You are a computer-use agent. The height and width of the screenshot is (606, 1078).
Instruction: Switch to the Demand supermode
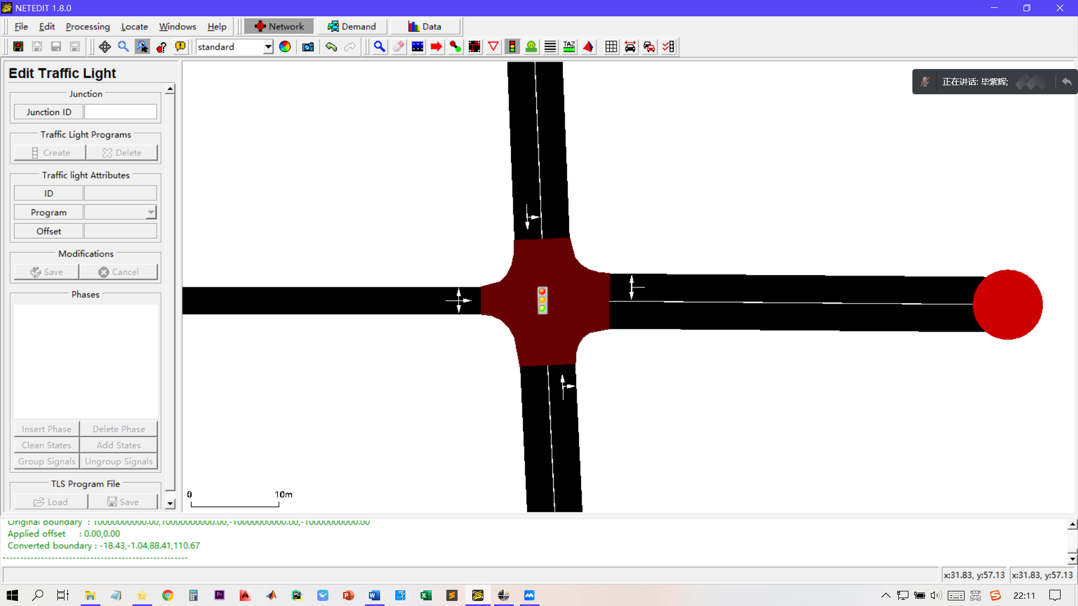pos(351,26)
